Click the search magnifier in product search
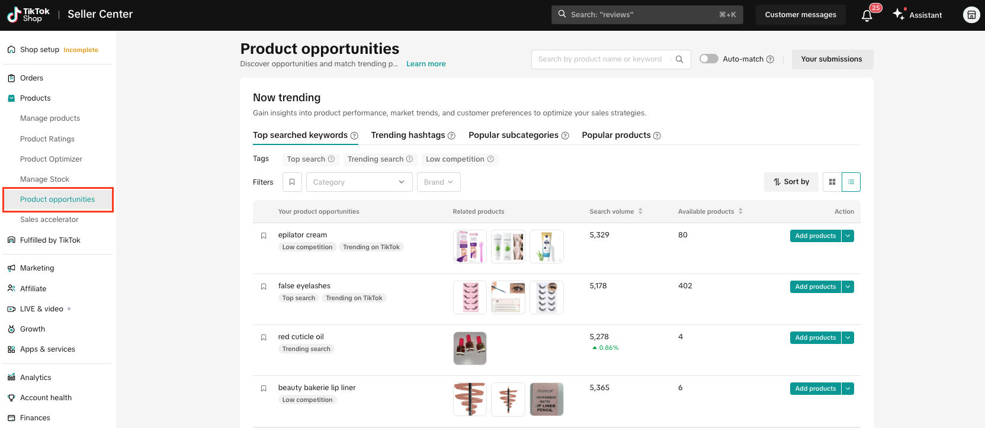 pos(679,59)
